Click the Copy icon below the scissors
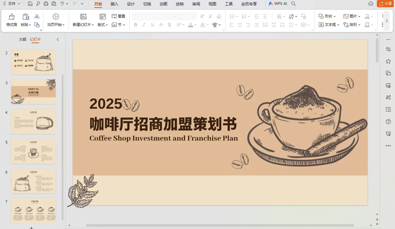The height and width of the screenshot is (229, 395). (37, 25)
